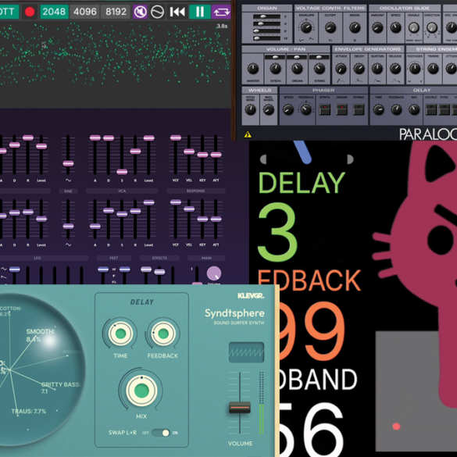Click the MOD WHEEL knob
The height and width of the screenshot is (457, 457).
pyautogui.click(x=269, y=110)
